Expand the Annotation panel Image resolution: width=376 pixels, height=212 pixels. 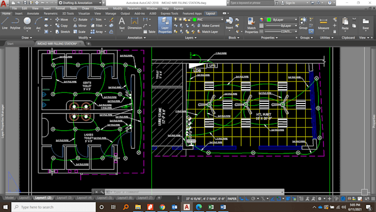(x=137, y=38)
